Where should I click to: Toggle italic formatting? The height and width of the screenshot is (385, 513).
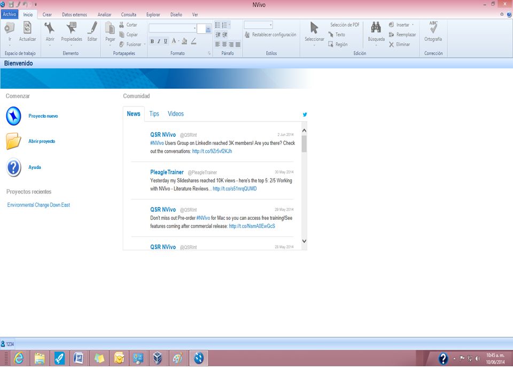(159, 41)
